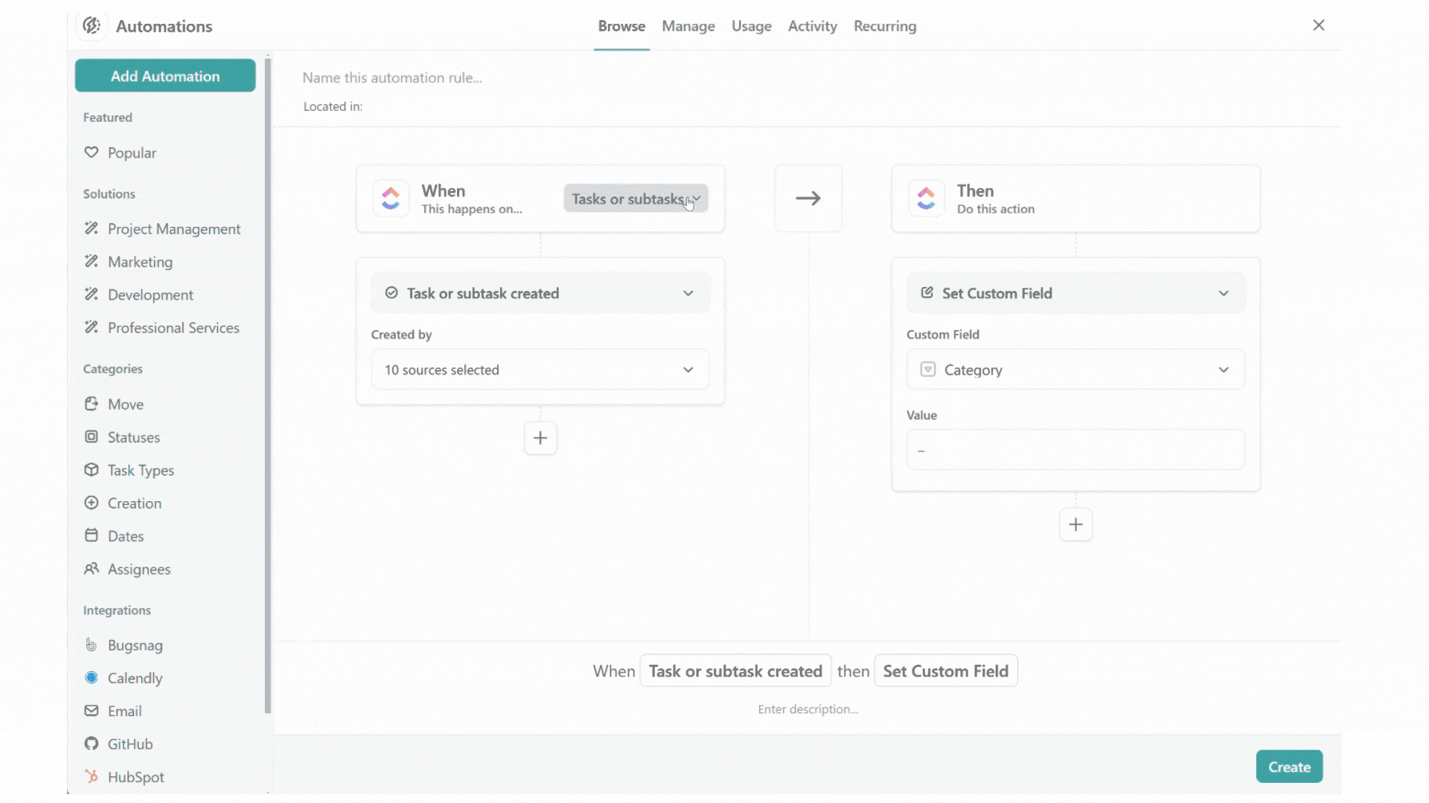Expand the Set Custom Field action dropdown
This screenshot has height=803, width=1429.
(x=1075, y=293)
